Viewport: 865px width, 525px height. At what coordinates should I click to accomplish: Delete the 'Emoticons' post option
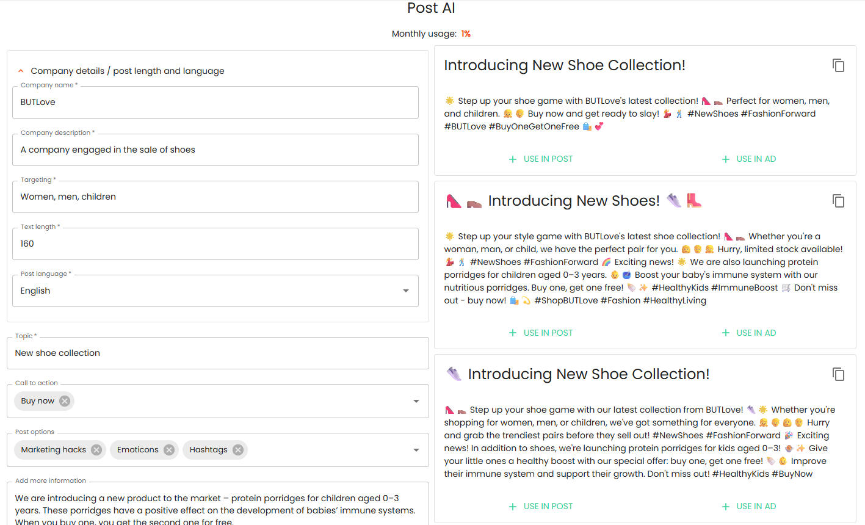(x=169, y=450)
